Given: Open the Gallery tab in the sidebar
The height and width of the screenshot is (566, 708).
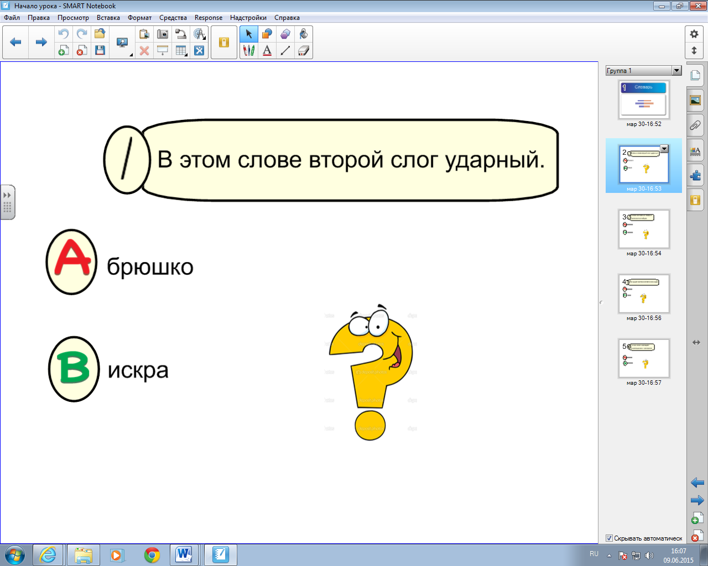Looking at the screenshot, I should 695,100.
